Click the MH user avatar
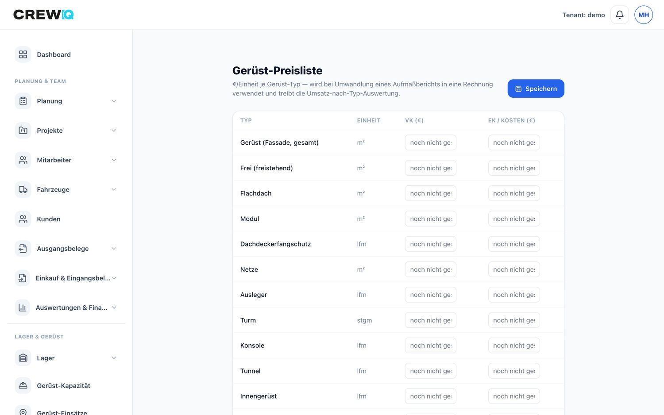 [x=643, y=15]
